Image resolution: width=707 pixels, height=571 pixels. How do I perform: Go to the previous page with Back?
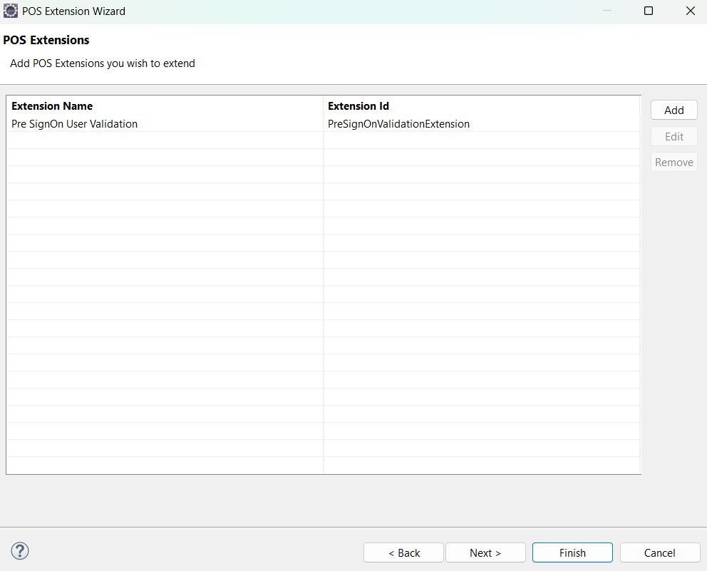[403, 552]
